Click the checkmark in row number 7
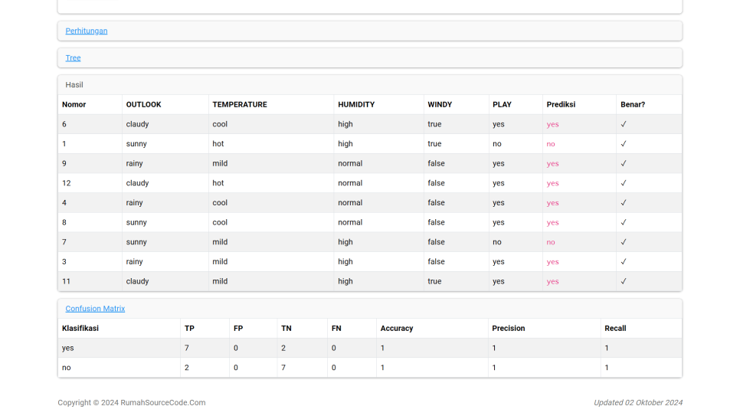The width and height of the screenshot is (740, 416). pyautogui.click(x=624, y=242)
